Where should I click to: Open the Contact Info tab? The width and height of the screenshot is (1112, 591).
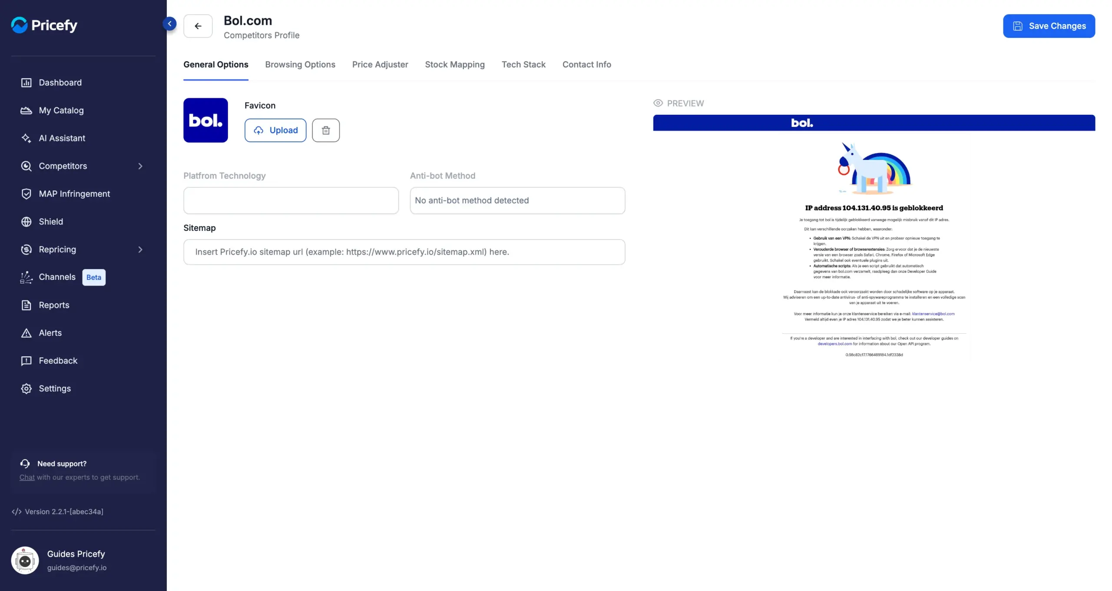click(587, 65)
